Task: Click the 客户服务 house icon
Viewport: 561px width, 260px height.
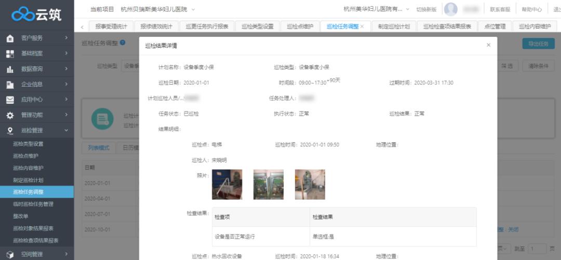Action: click(x=10, y=38)
